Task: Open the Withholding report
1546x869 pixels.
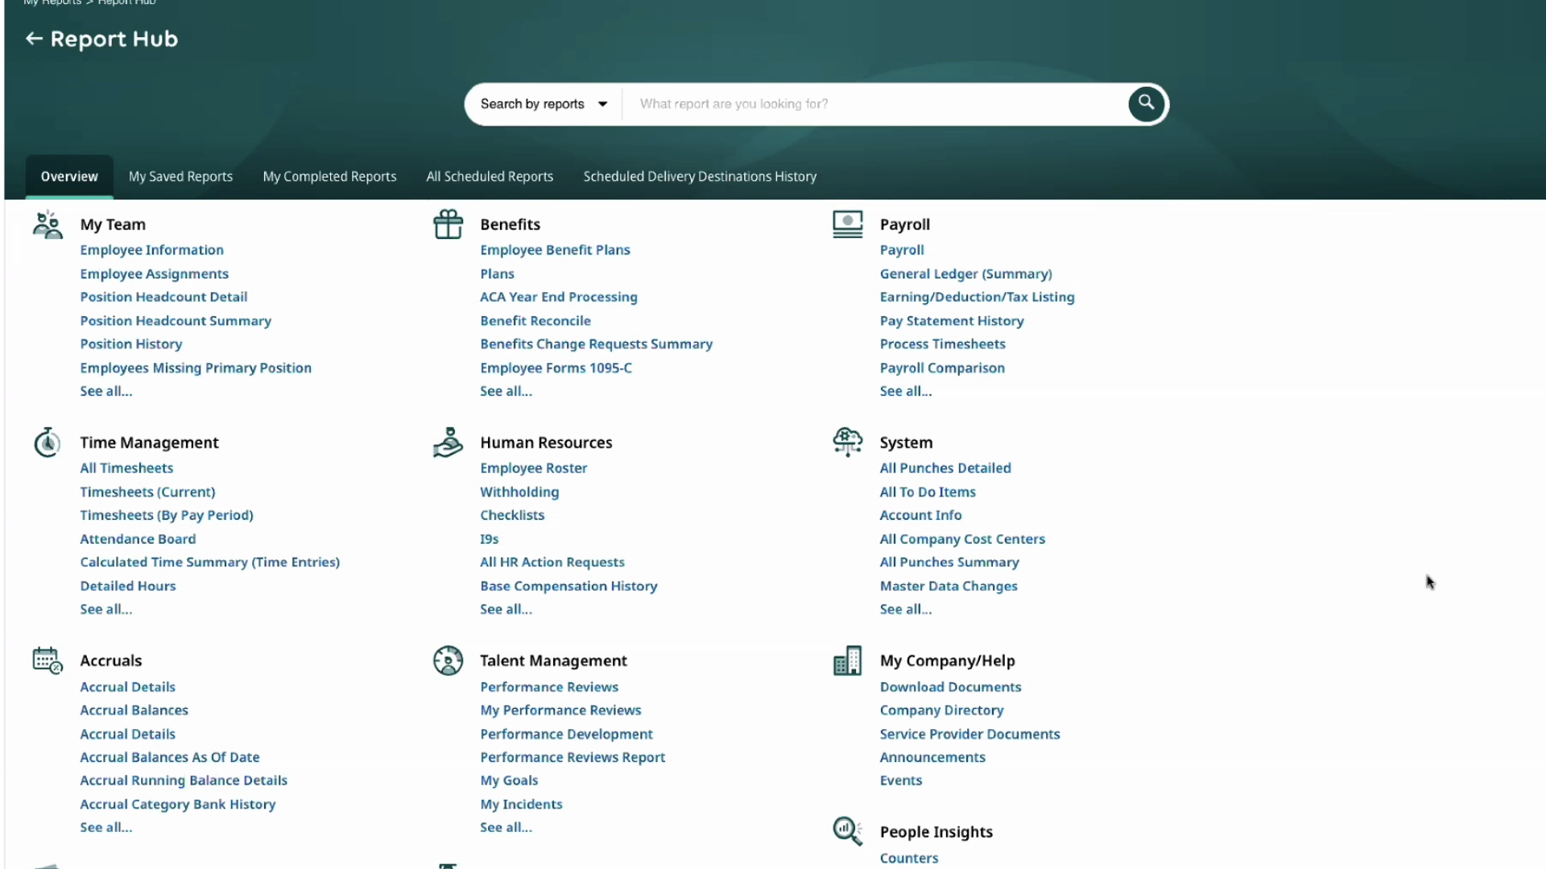Action: coord(519,492)
